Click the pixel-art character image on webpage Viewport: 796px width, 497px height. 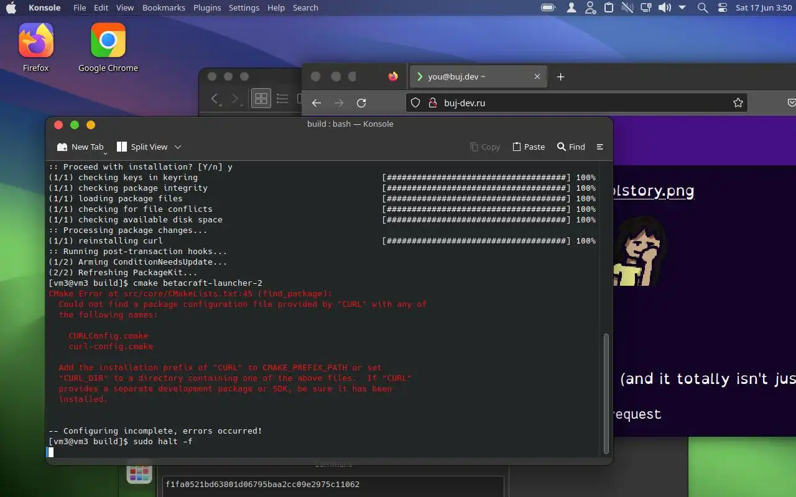tap(639, 252)
